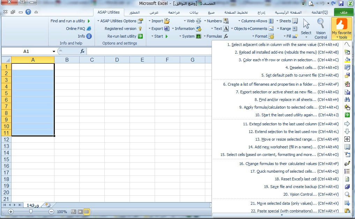Click the Insert Worksheet icon beside the sheet tab
This screenshot has width=355, height=219.
[x=48, y=205]
